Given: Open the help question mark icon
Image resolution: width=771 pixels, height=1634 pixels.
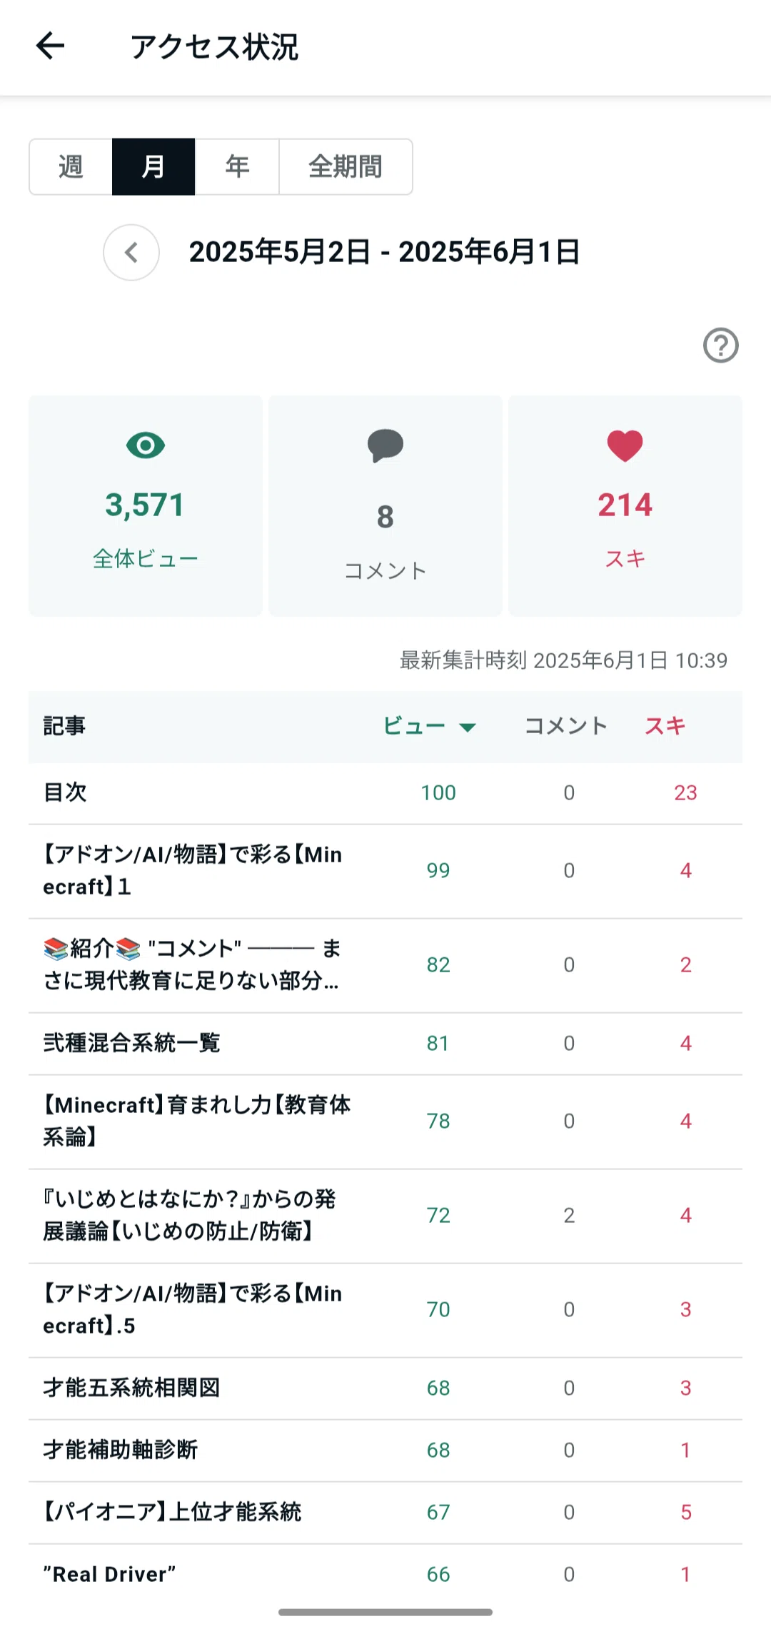Looking at the screenshot, I should [x=720, y=346].
